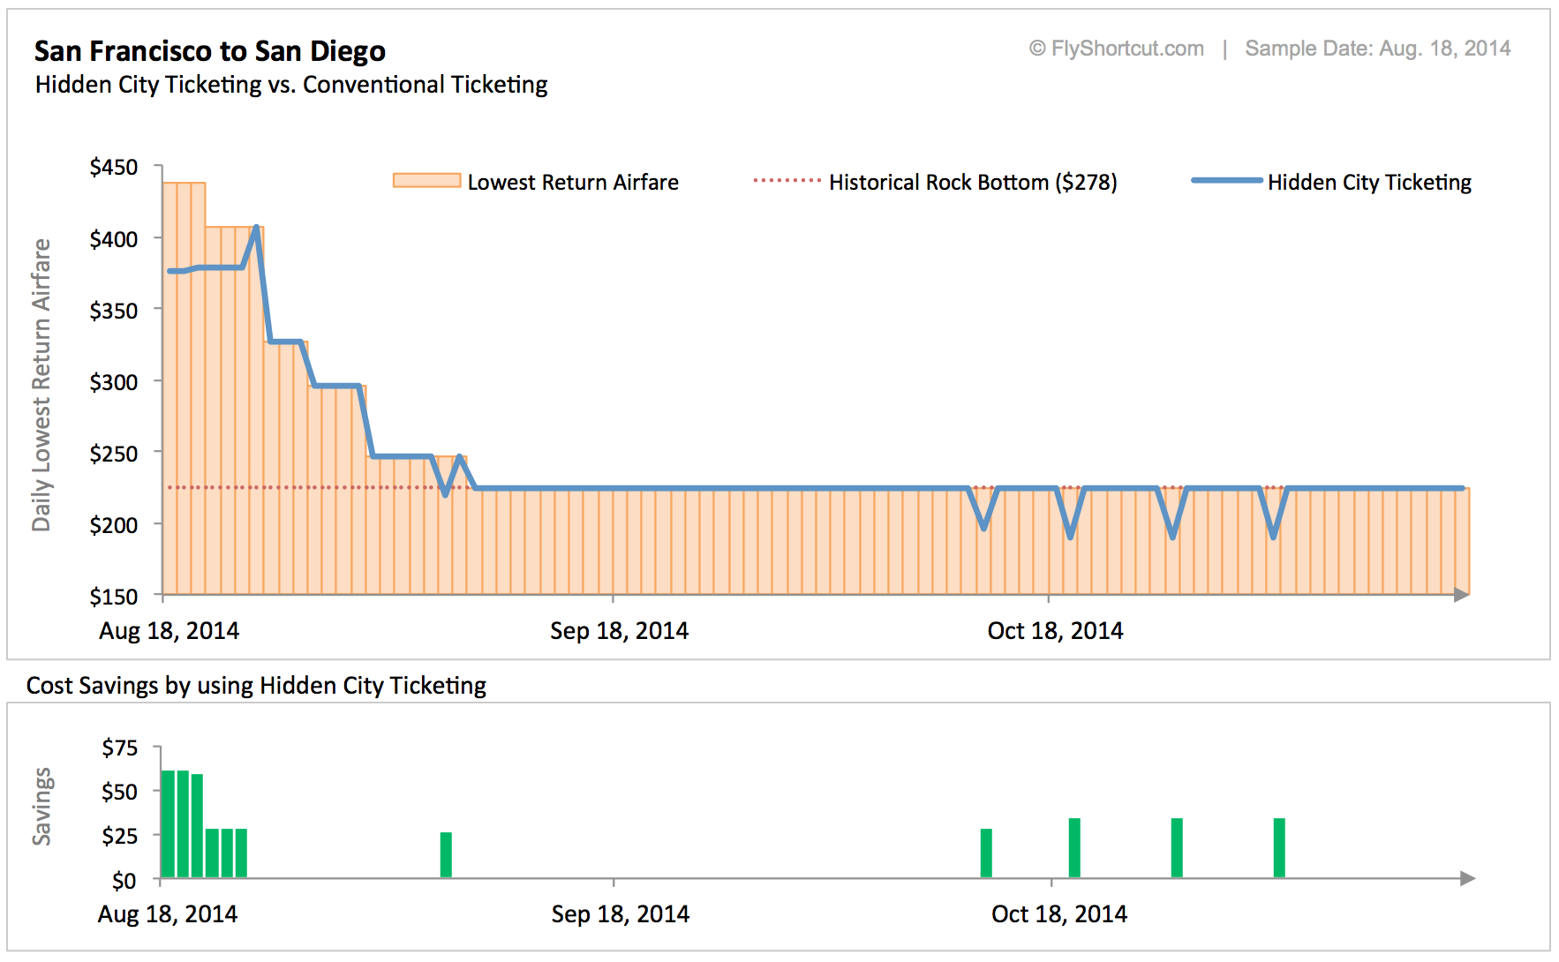The width and height of the screenshot is (1559, 962).
Task: Click the last green savings bar on the right
Action: 1279,848
